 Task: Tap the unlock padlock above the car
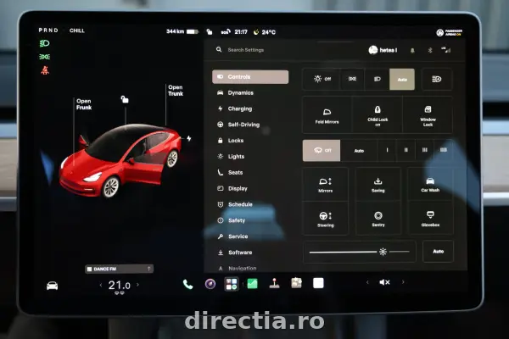pos(125,99)
